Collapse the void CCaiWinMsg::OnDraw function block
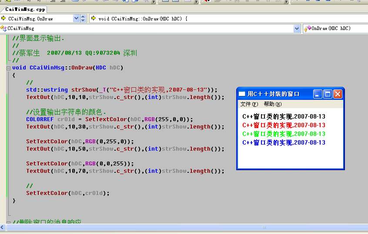 click(8, 68)
